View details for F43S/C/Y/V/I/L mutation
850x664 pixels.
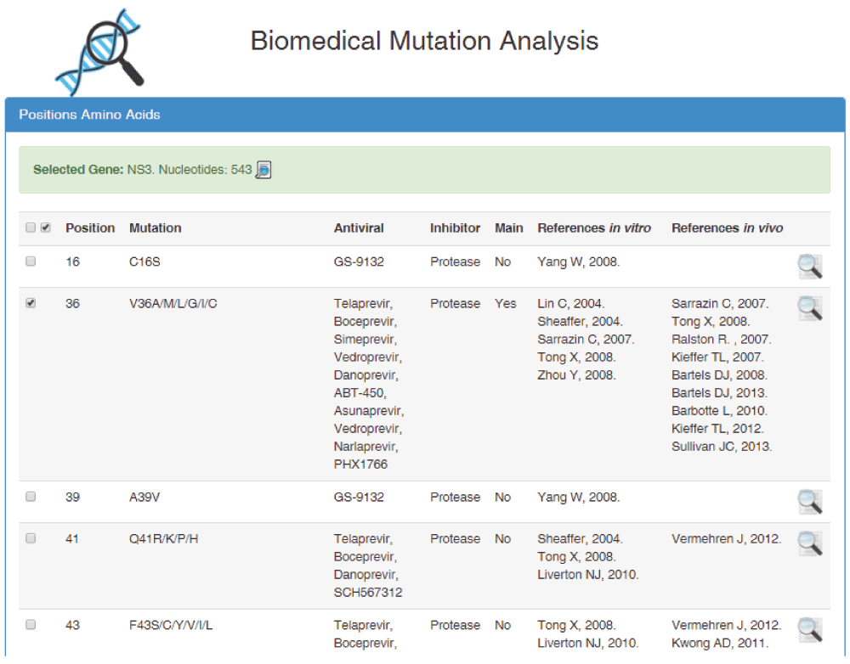point(809,630)
